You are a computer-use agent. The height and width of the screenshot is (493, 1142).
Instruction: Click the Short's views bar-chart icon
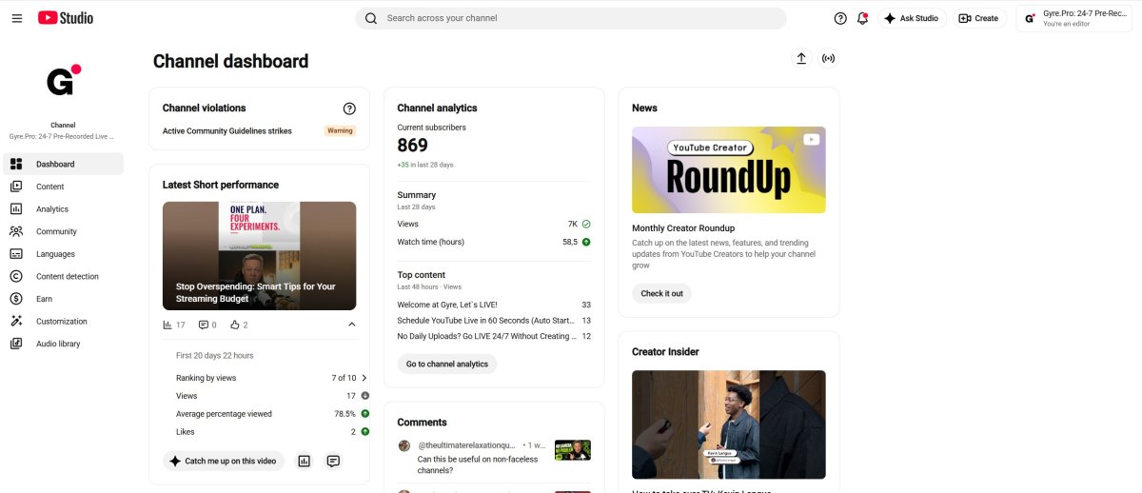(167, 325)
